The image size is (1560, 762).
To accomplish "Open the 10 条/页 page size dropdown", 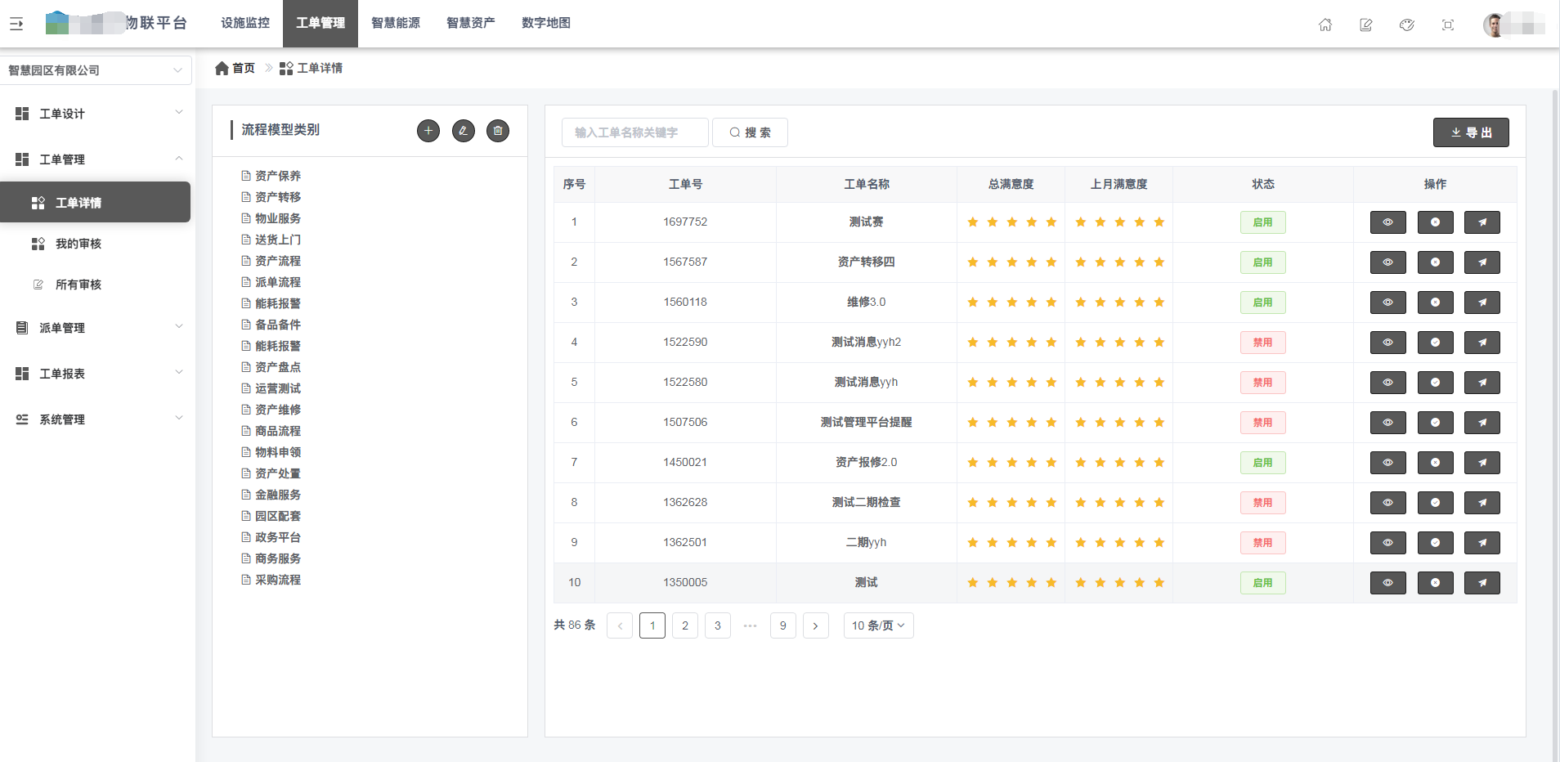I will 878,625.
